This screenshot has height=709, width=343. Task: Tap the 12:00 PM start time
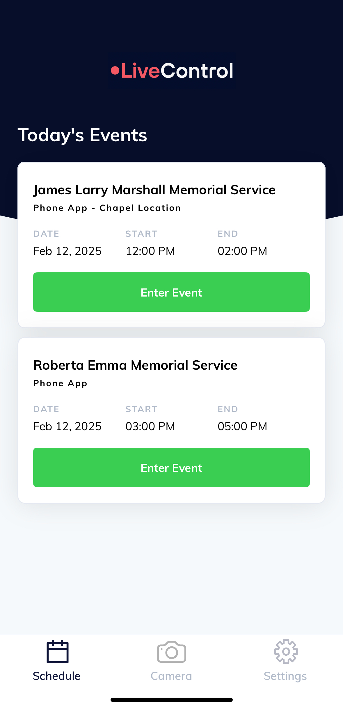coord(150,251)
